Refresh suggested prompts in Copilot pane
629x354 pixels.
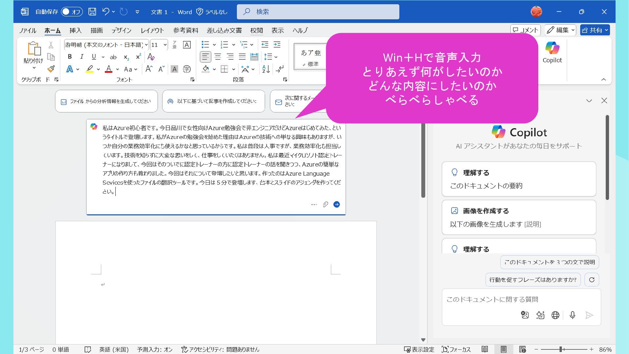pyautogui.click(x=592, y=280)
